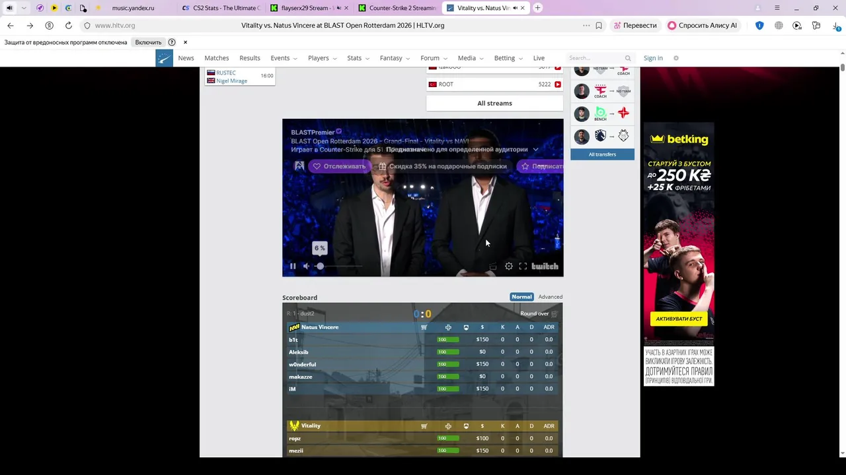Select the ROOT stream row
Viewport: 846px width, 475px height.
[494, 84]
